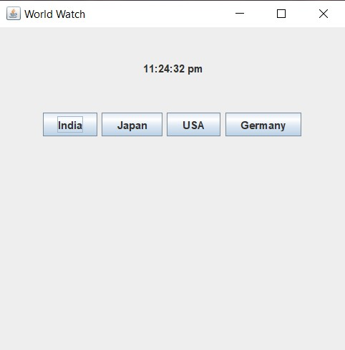345x350 pixels.
Task: Click the 11:24:32 pm time label
Action: coord(172,69)
